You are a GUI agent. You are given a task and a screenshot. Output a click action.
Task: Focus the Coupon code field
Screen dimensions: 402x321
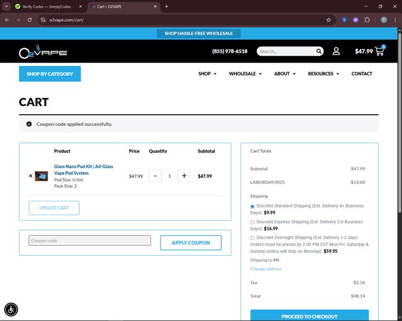click(x=90, y=241)
